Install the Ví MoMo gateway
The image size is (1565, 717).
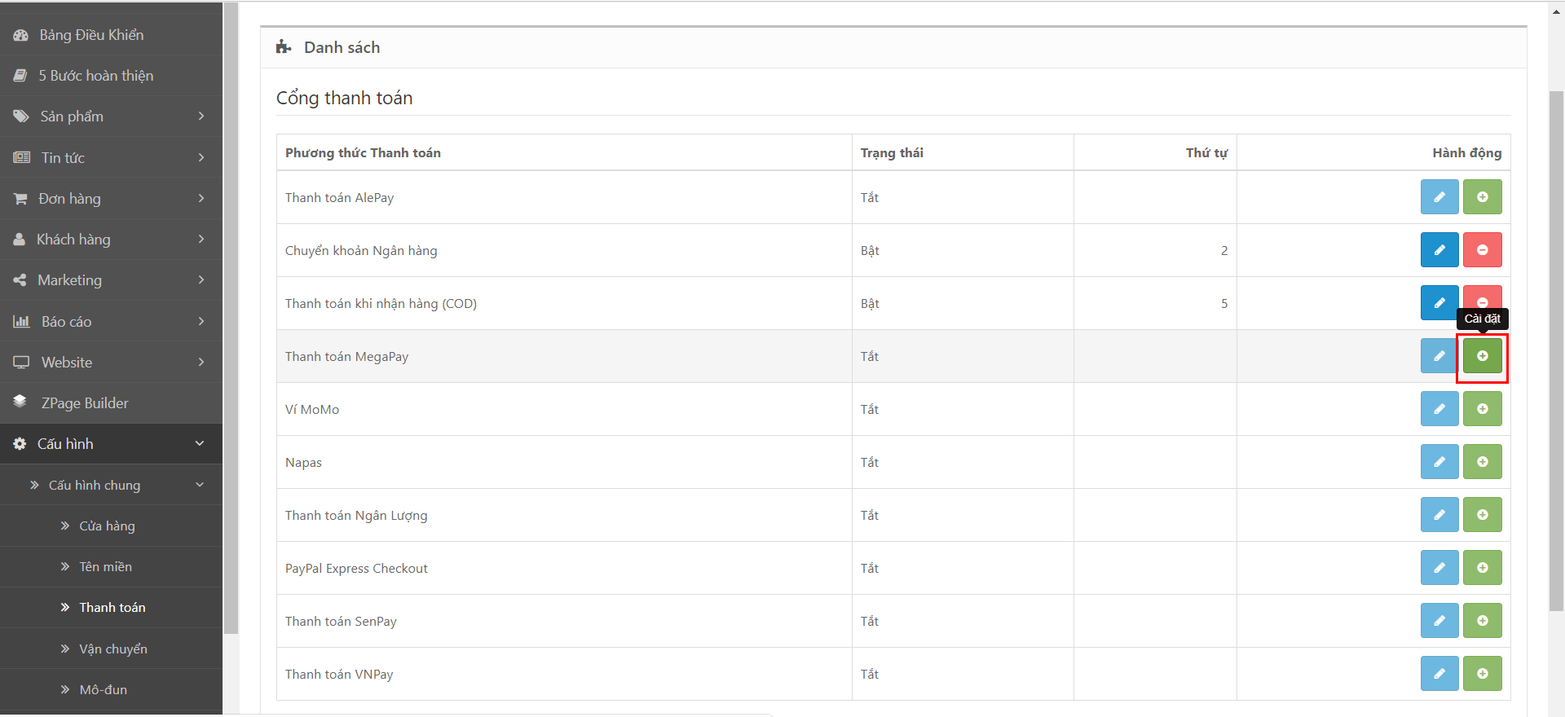point(1483,409)
